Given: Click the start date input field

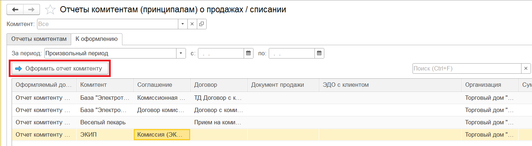Looking at the screenshot, I should (221, 53).
